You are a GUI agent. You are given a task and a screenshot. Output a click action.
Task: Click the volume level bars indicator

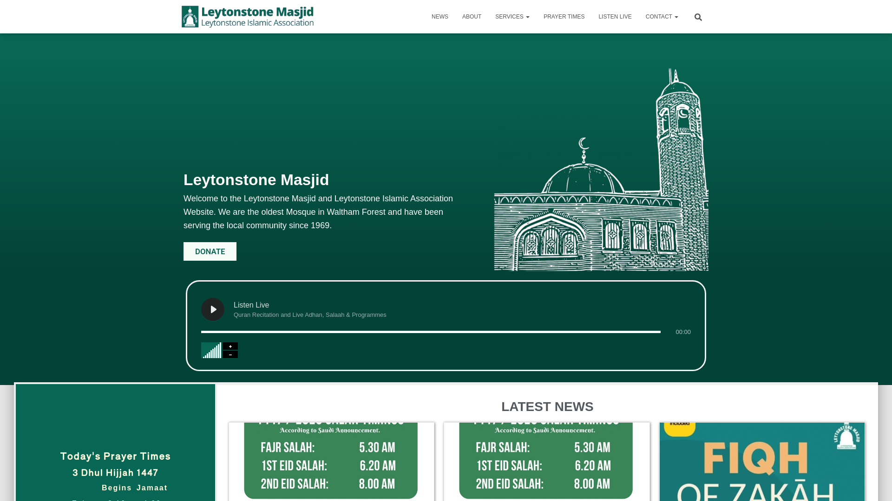coord(211,350)
